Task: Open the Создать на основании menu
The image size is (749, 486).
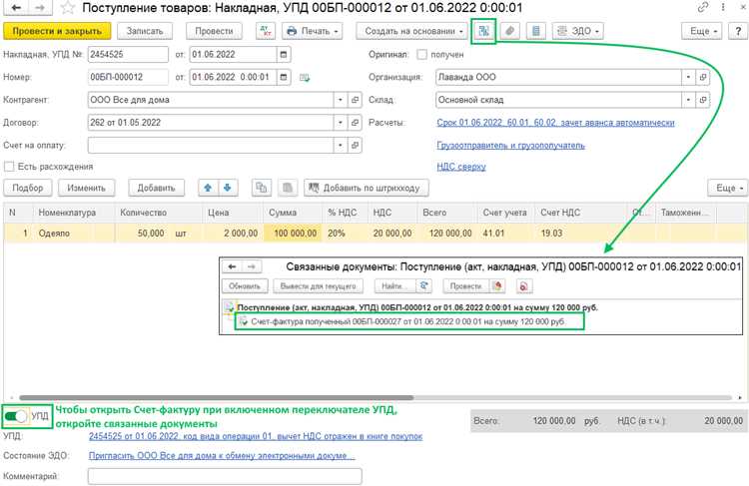Action: [x=411, y=31]
